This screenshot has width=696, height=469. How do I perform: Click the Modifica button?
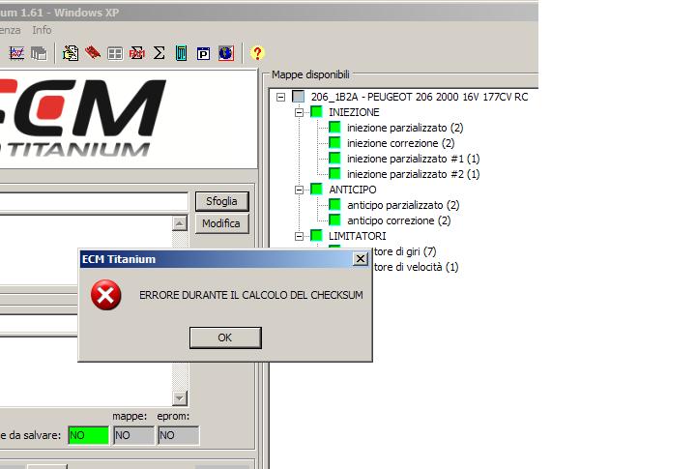[221, 223]
